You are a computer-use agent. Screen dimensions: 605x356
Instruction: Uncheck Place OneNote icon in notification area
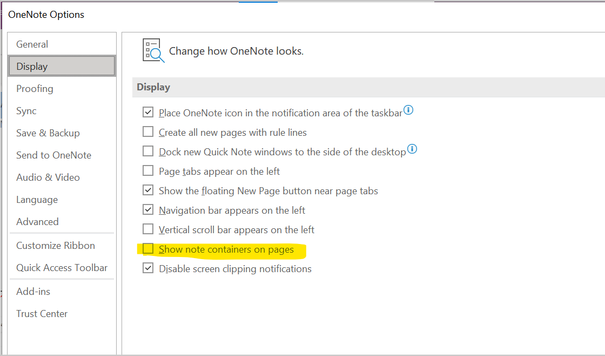148,112
